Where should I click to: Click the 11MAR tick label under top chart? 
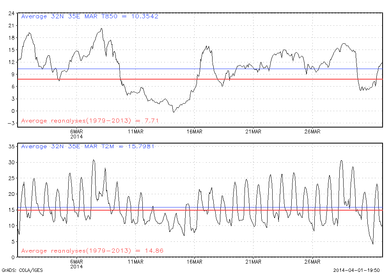tap(135, 132)
